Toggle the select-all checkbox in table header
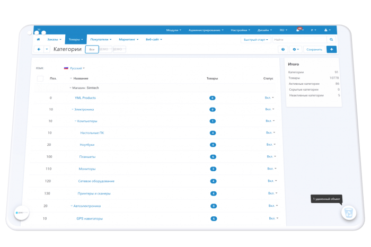Viewport: 371px width, 247px height. pos(40,78)
